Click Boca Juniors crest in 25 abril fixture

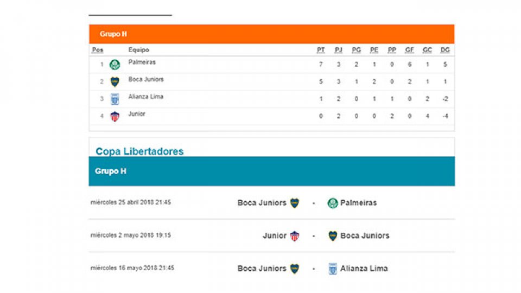pyautogui.click(x=294, y=203)
